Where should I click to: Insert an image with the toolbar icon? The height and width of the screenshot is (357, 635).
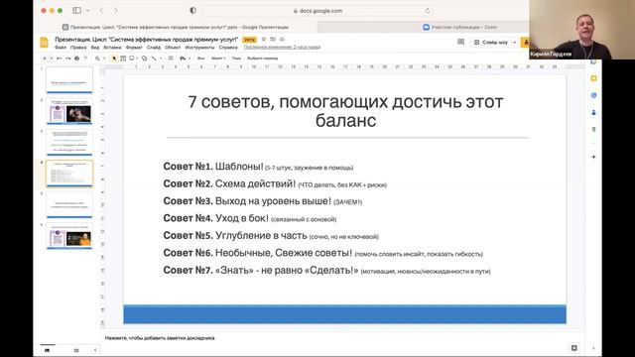coord(131,59)
